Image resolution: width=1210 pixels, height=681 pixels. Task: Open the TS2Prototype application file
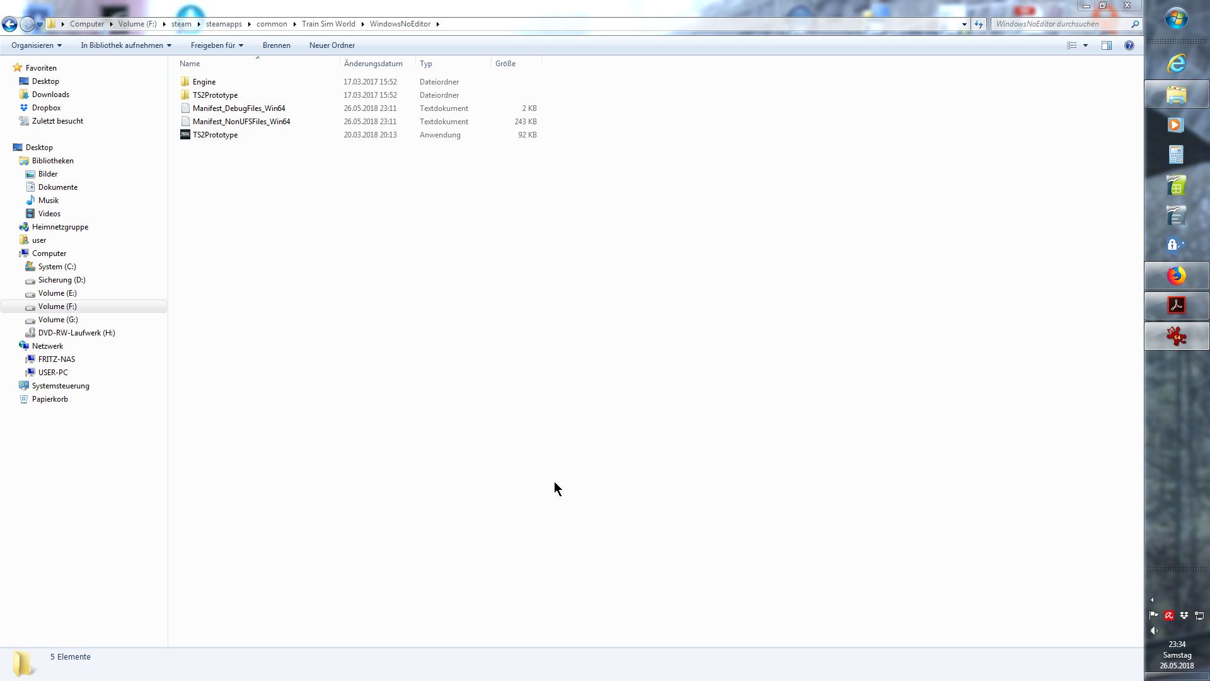[x=215, y=135]
